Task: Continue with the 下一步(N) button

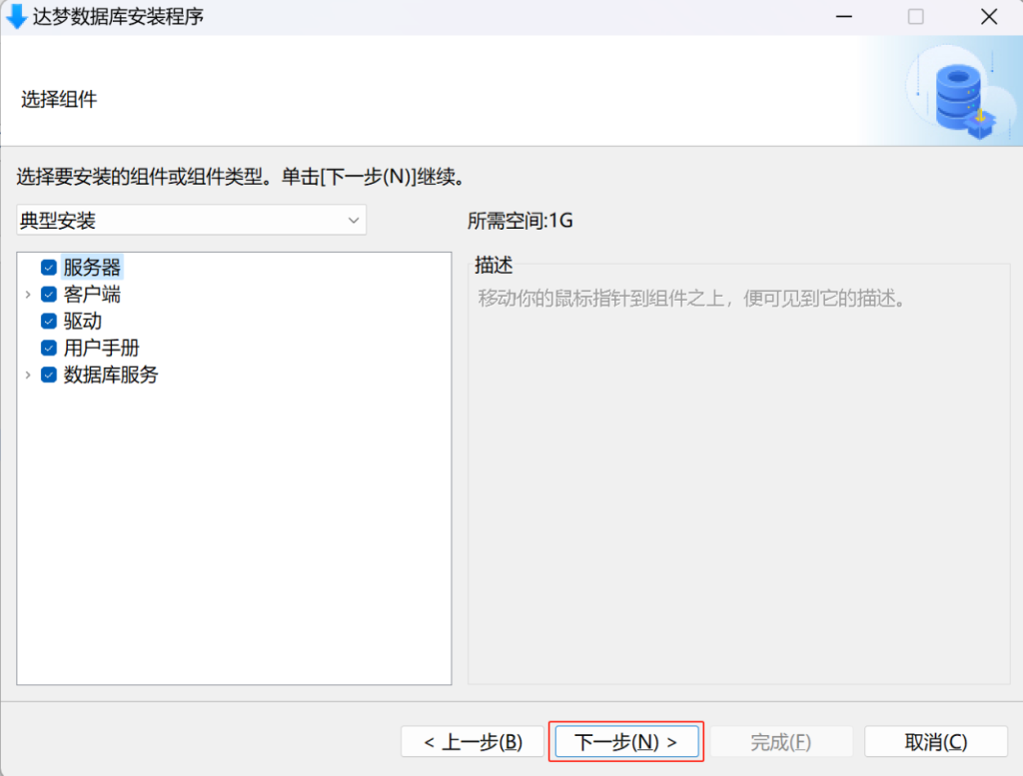Action: [626, 742]
